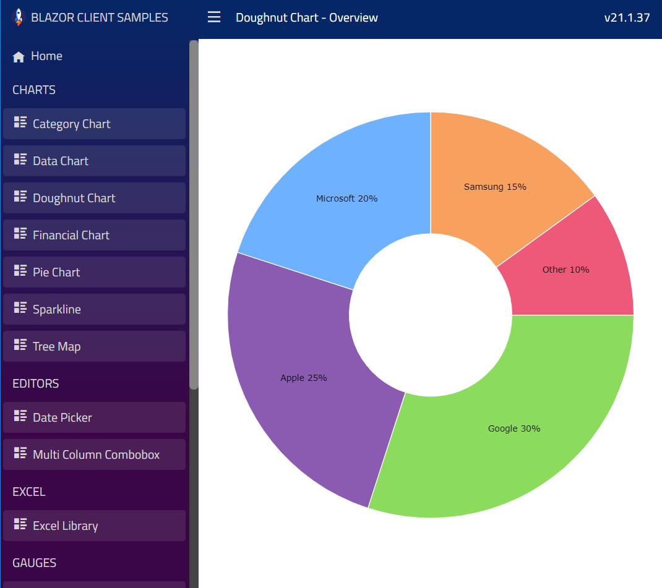Click the Home house icon
Image resolution: width=662 pixels, height=588 pixels.
[19, 56]
